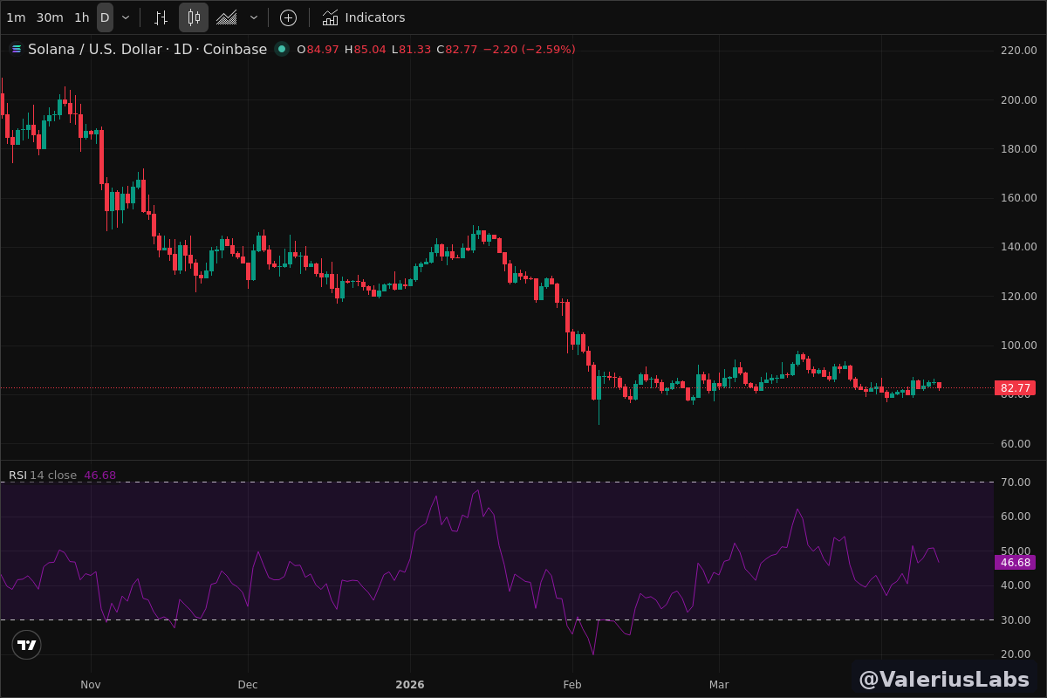Screen dimensions: 1047x698
Task: Select the bars chart style icon
Action: (x=161, y=17)
